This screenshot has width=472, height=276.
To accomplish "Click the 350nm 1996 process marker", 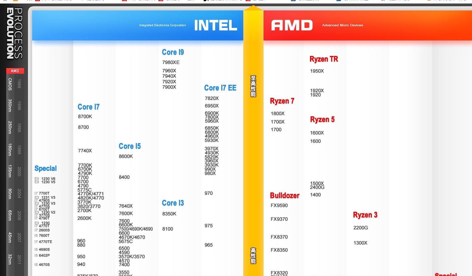I will point(15,106).
